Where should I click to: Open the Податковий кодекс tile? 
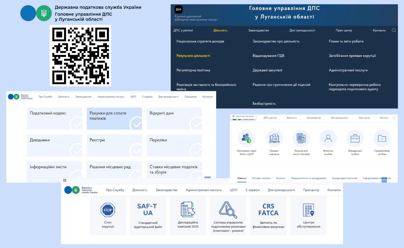point(54,118)
